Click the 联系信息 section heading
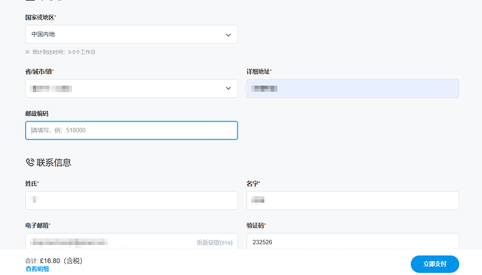482x275 pixels. (54, 163)
